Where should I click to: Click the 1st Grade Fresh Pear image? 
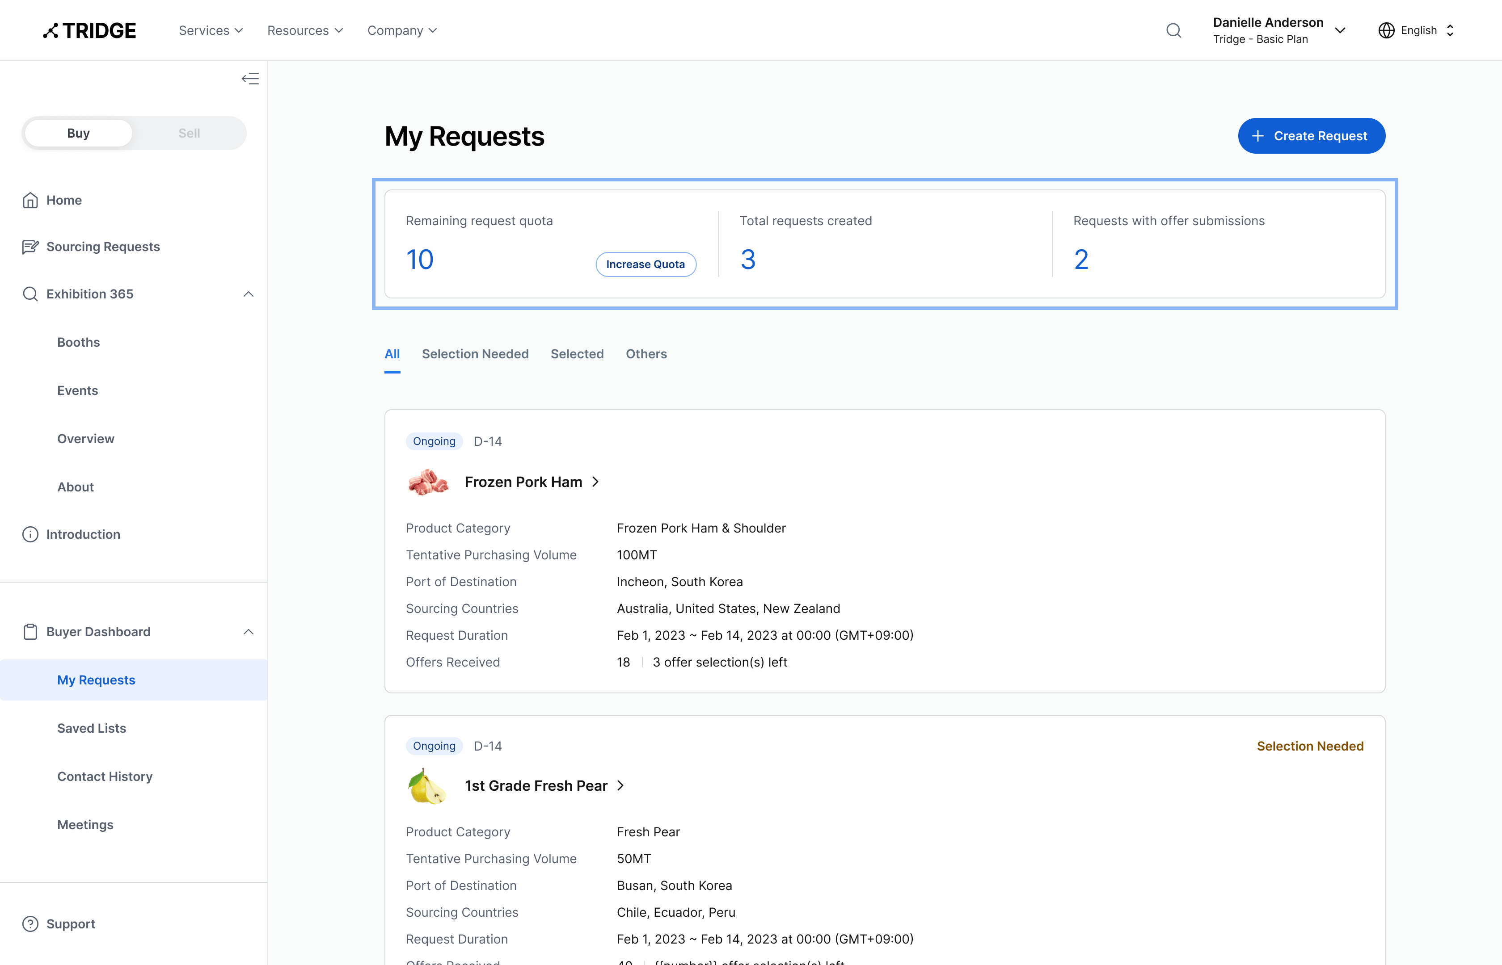pos(427,786)
